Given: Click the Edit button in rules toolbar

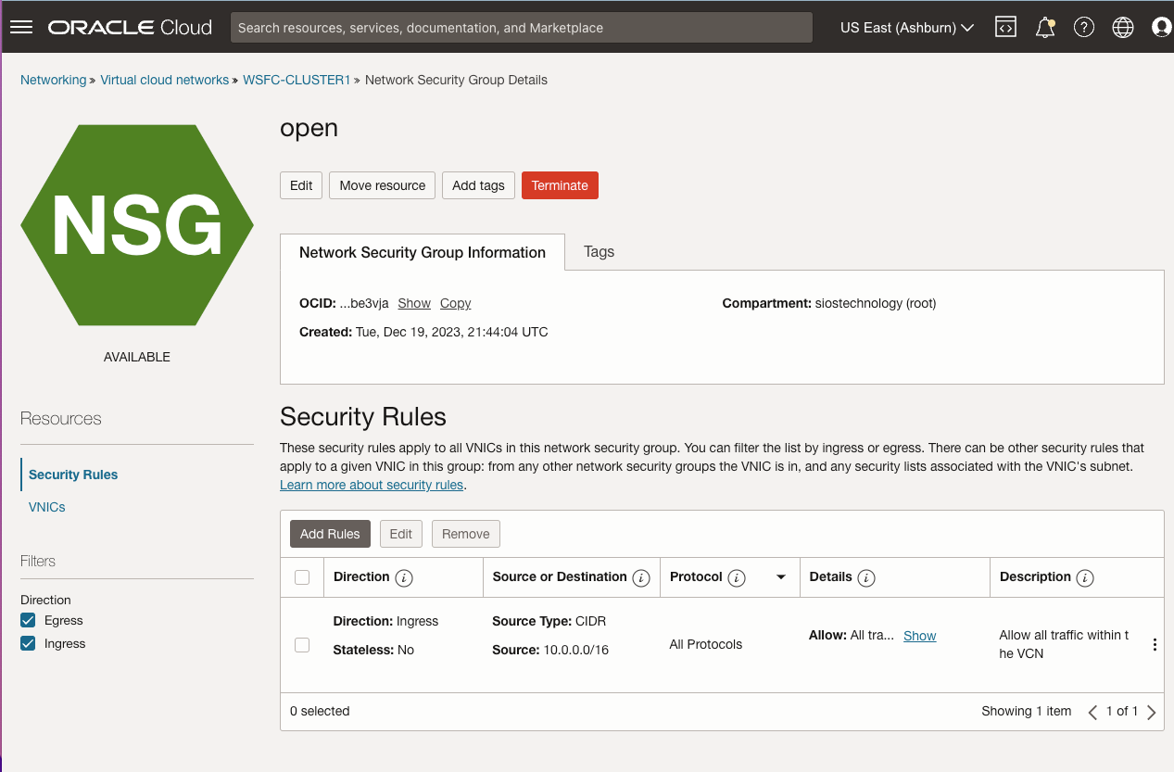Looking at the screenshot, I should point(400,534).
